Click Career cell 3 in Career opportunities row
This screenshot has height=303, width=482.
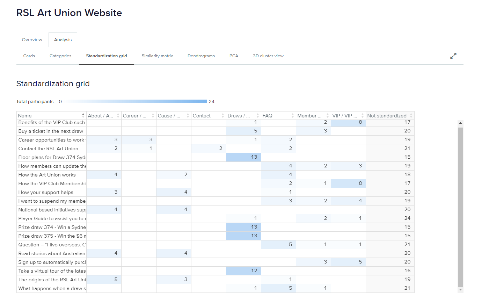(139, 140)
